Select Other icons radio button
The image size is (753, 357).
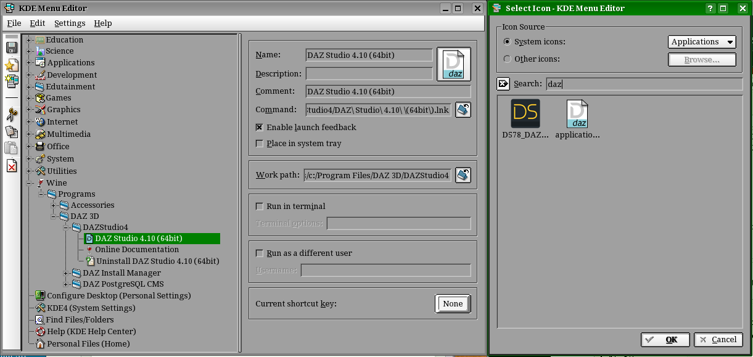pos(507,59)
